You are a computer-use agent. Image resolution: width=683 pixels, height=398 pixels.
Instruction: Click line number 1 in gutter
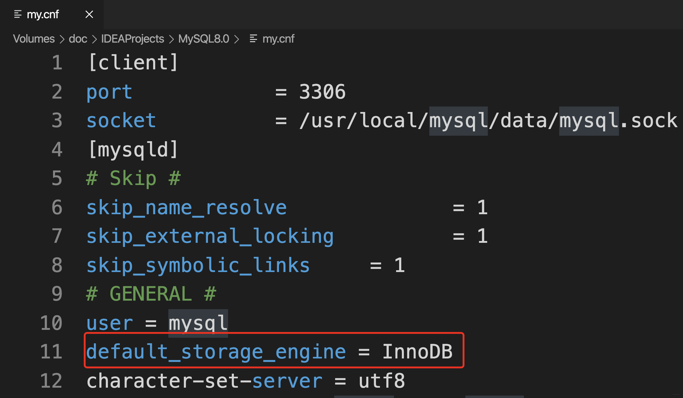pyautogui.click(x=57, y=63)
